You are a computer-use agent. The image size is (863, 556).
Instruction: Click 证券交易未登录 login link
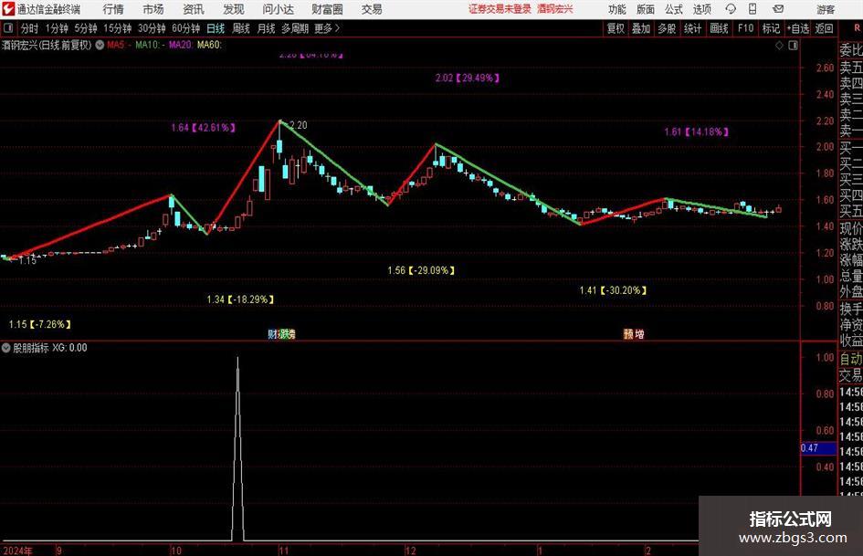click(x=500, y=9)
